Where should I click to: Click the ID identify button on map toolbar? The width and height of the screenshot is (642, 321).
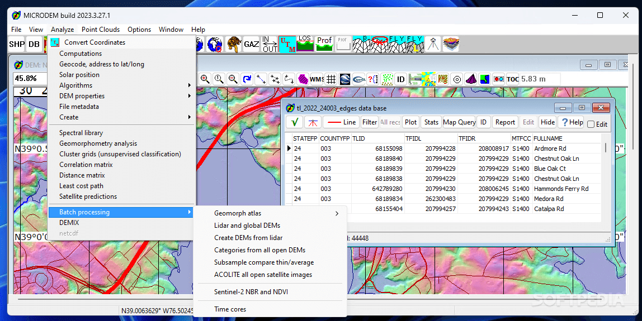pos(401,79)
